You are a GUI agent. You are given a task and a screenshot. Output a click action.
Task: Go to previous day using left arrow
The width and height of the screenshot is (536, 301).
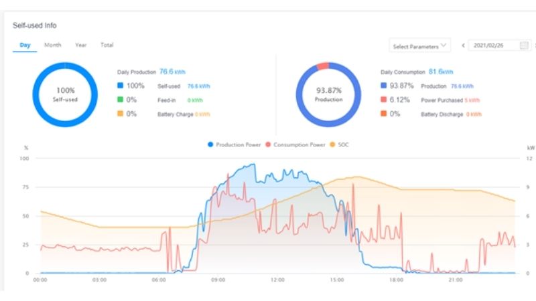[x=463, y=46]
